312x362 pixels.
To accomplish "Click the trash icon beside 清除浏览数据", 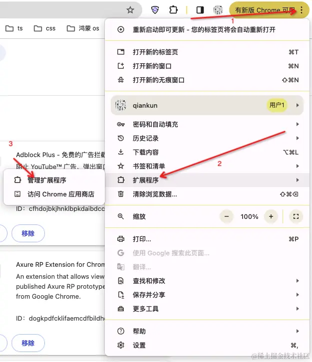I will pos(121,194).
